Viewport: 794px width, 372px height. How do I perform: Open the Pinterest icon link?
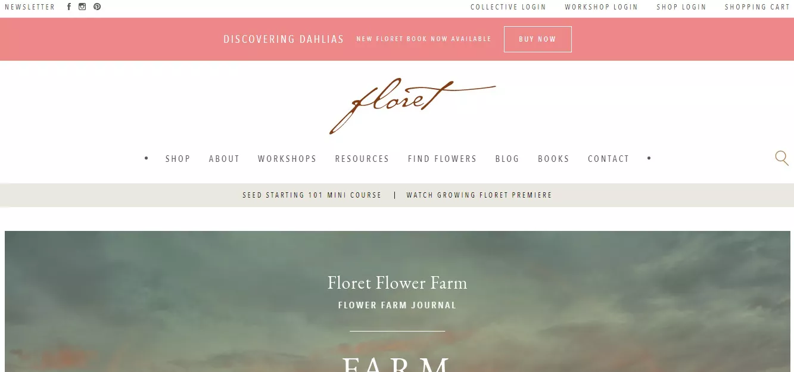97,7
